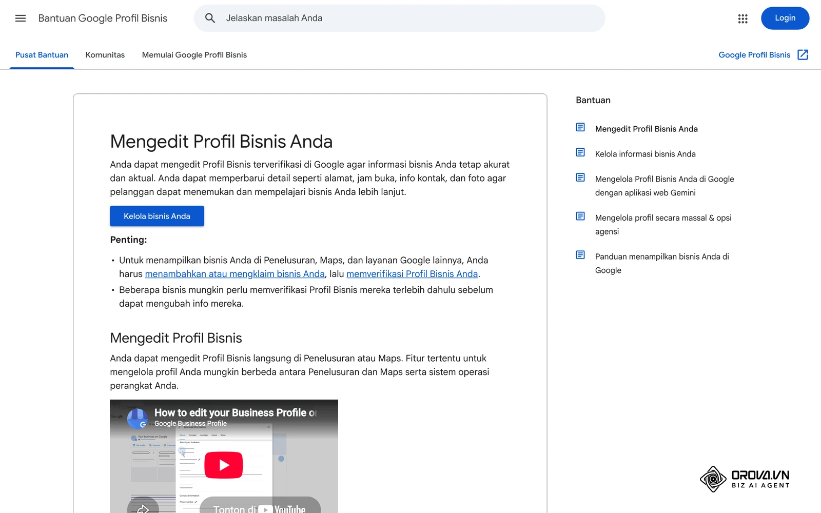Image resolution: width=821 pixels, height=513 pixels.
Task: Click the video title How to edit your Business Profile
Action: point(236,412)
